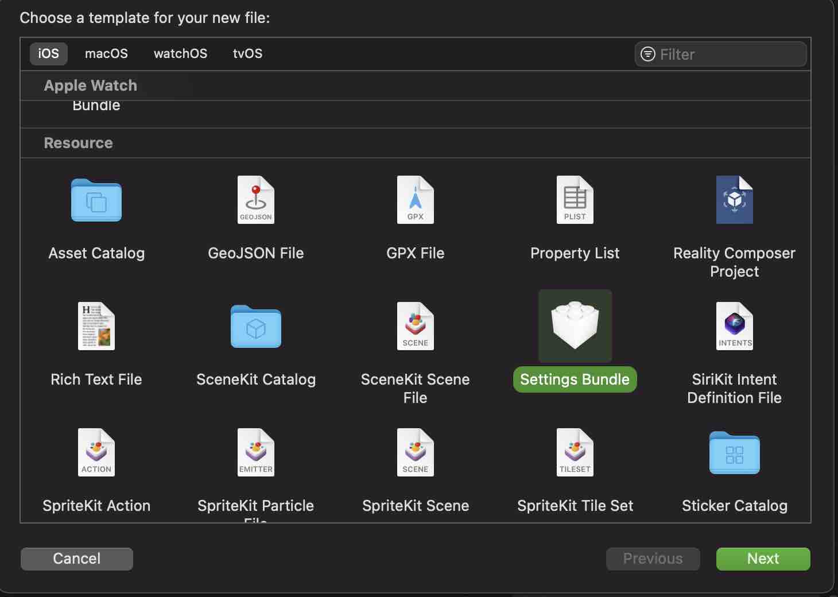Open the tvOS platform tab
The image size is (838, 597).
pyautogui.click(x=247, y=53)
